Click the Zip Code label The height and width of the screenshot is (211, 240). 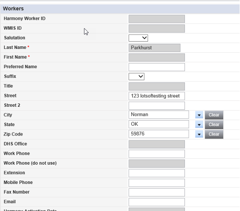13,134
